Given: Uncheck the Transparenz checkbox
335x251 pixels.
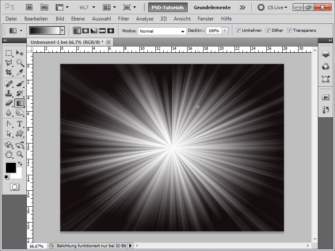Looking at the screenshot, I should 289,31.
